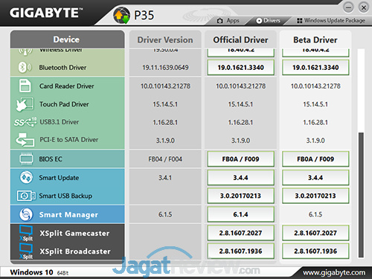Image resolution: width=372 pixels, height=279 pixels.
Task: Click the Beta Driver column header
Action: tap(315, 39)
